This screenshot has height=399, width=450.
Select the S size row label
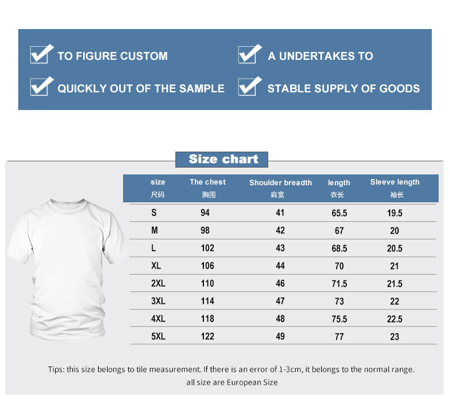point(154,213)
